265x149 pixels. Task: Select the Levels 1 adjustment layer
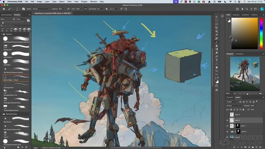pos(244,132)
